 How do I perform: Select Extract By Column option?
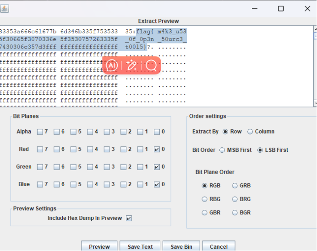(x=250, y=132)
